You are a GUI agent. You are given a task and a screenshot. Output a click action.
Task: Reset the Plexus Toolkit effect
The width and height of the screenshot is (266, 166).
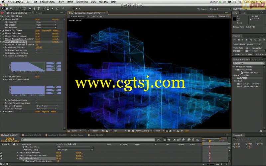[38, 19]
